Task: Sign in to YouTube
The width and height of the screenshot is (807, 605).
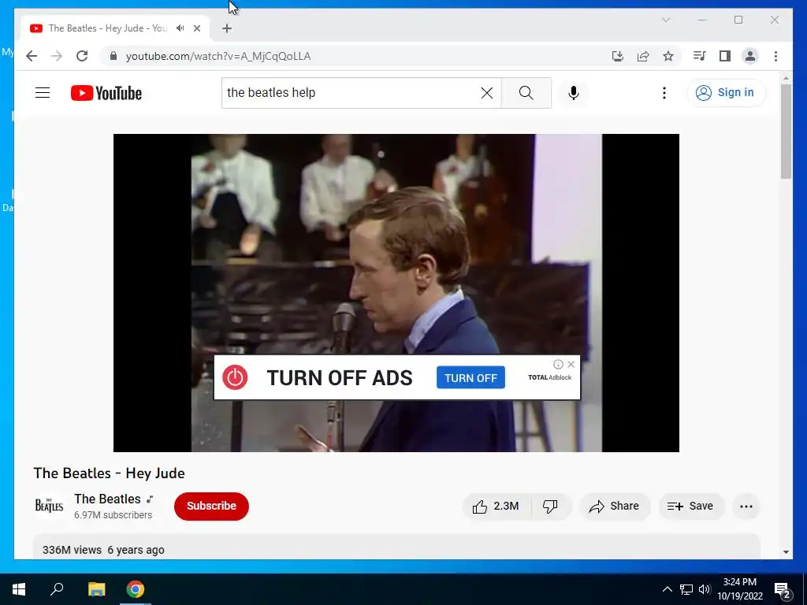Action: click(726, 93)
